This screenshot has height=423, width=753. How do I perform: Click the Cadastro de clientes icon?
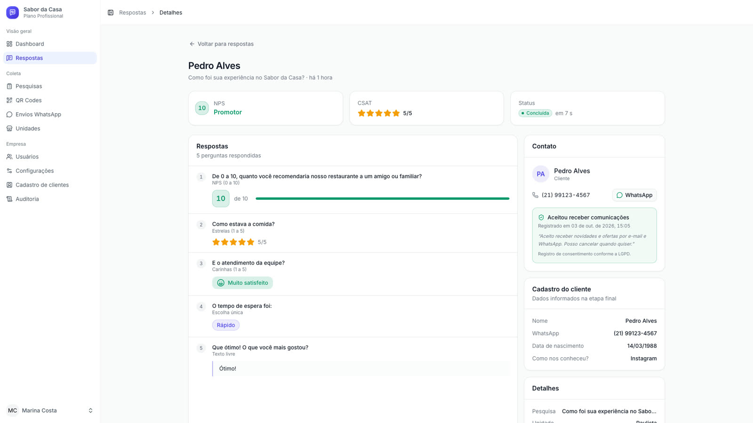9,185
